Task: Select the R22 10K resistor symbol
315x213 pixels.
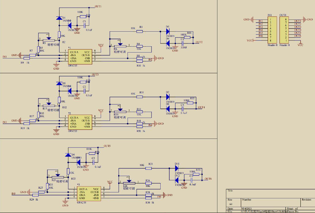Action: [68, 171]
